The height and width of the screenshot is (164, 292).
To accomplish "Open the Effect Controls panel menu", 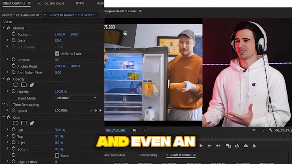I will pyautogui.click(x=29, y=3).
